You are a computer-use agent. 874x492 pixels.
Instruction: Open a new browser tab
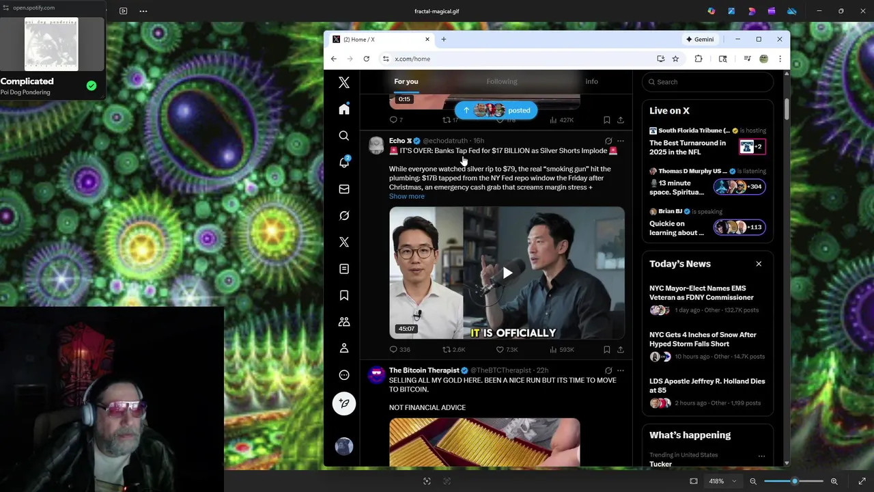(443, 39)
